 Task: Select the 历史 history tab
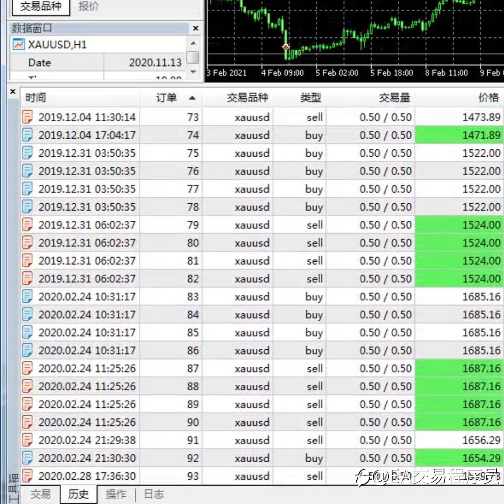(78, 494)
